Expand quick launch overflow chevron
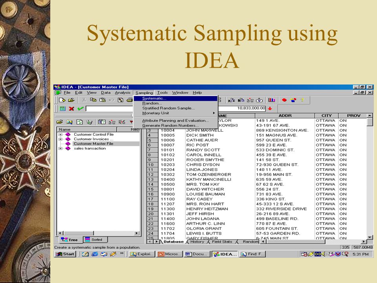The height and width of the screenshot is (283, 377). point(122,254)
